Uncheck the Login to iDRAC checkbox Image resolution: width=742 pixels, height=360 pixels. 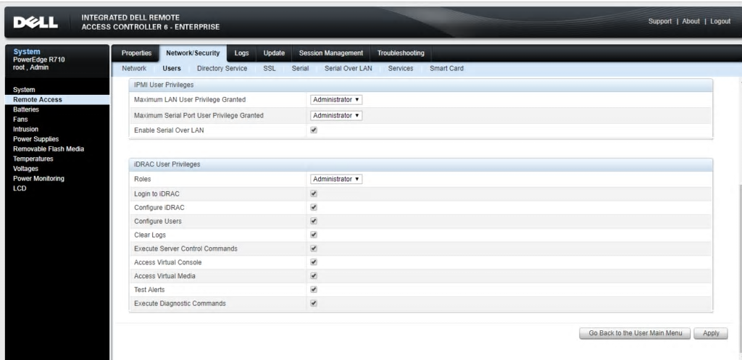pos(314,193)
